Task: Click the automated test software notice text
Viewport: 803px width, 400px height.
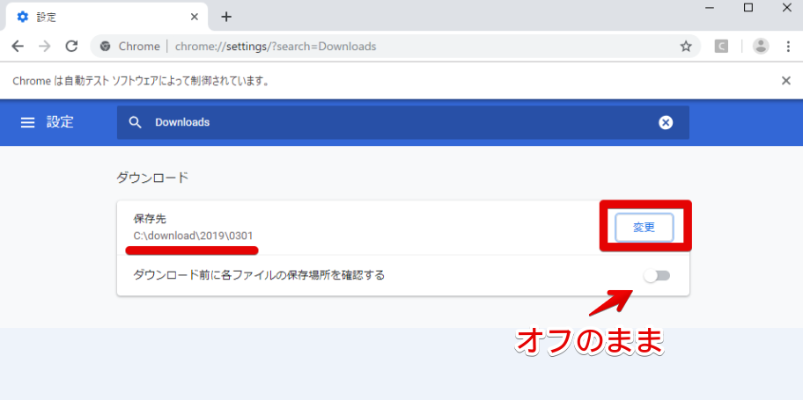Action: coord(141,81)
